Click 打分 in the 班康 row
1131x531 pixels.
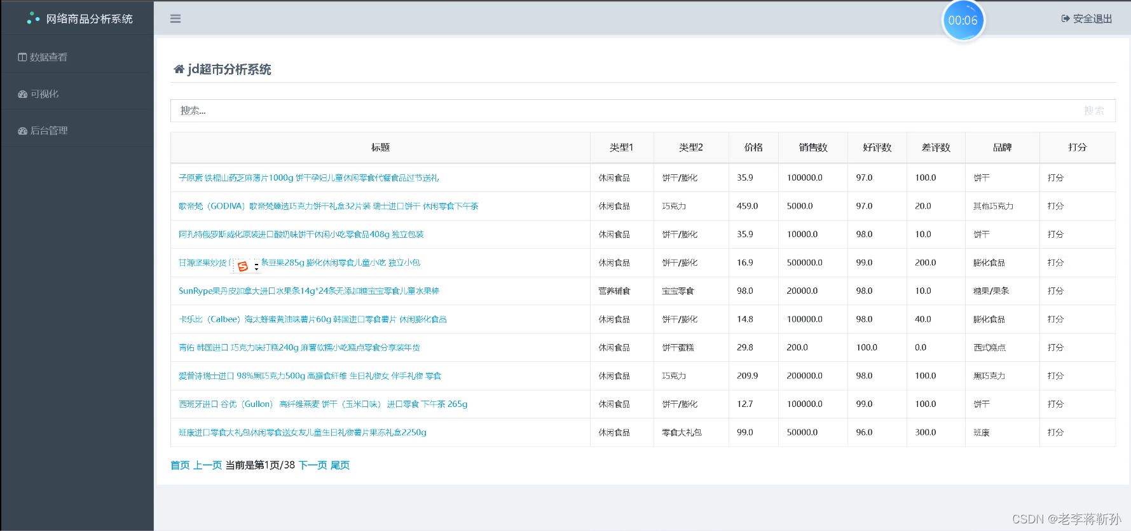(x=1055, y=432)
